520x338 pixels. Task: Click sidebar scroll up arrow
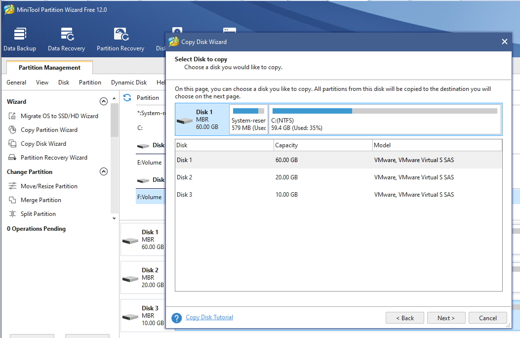click(x=114, y=98)
